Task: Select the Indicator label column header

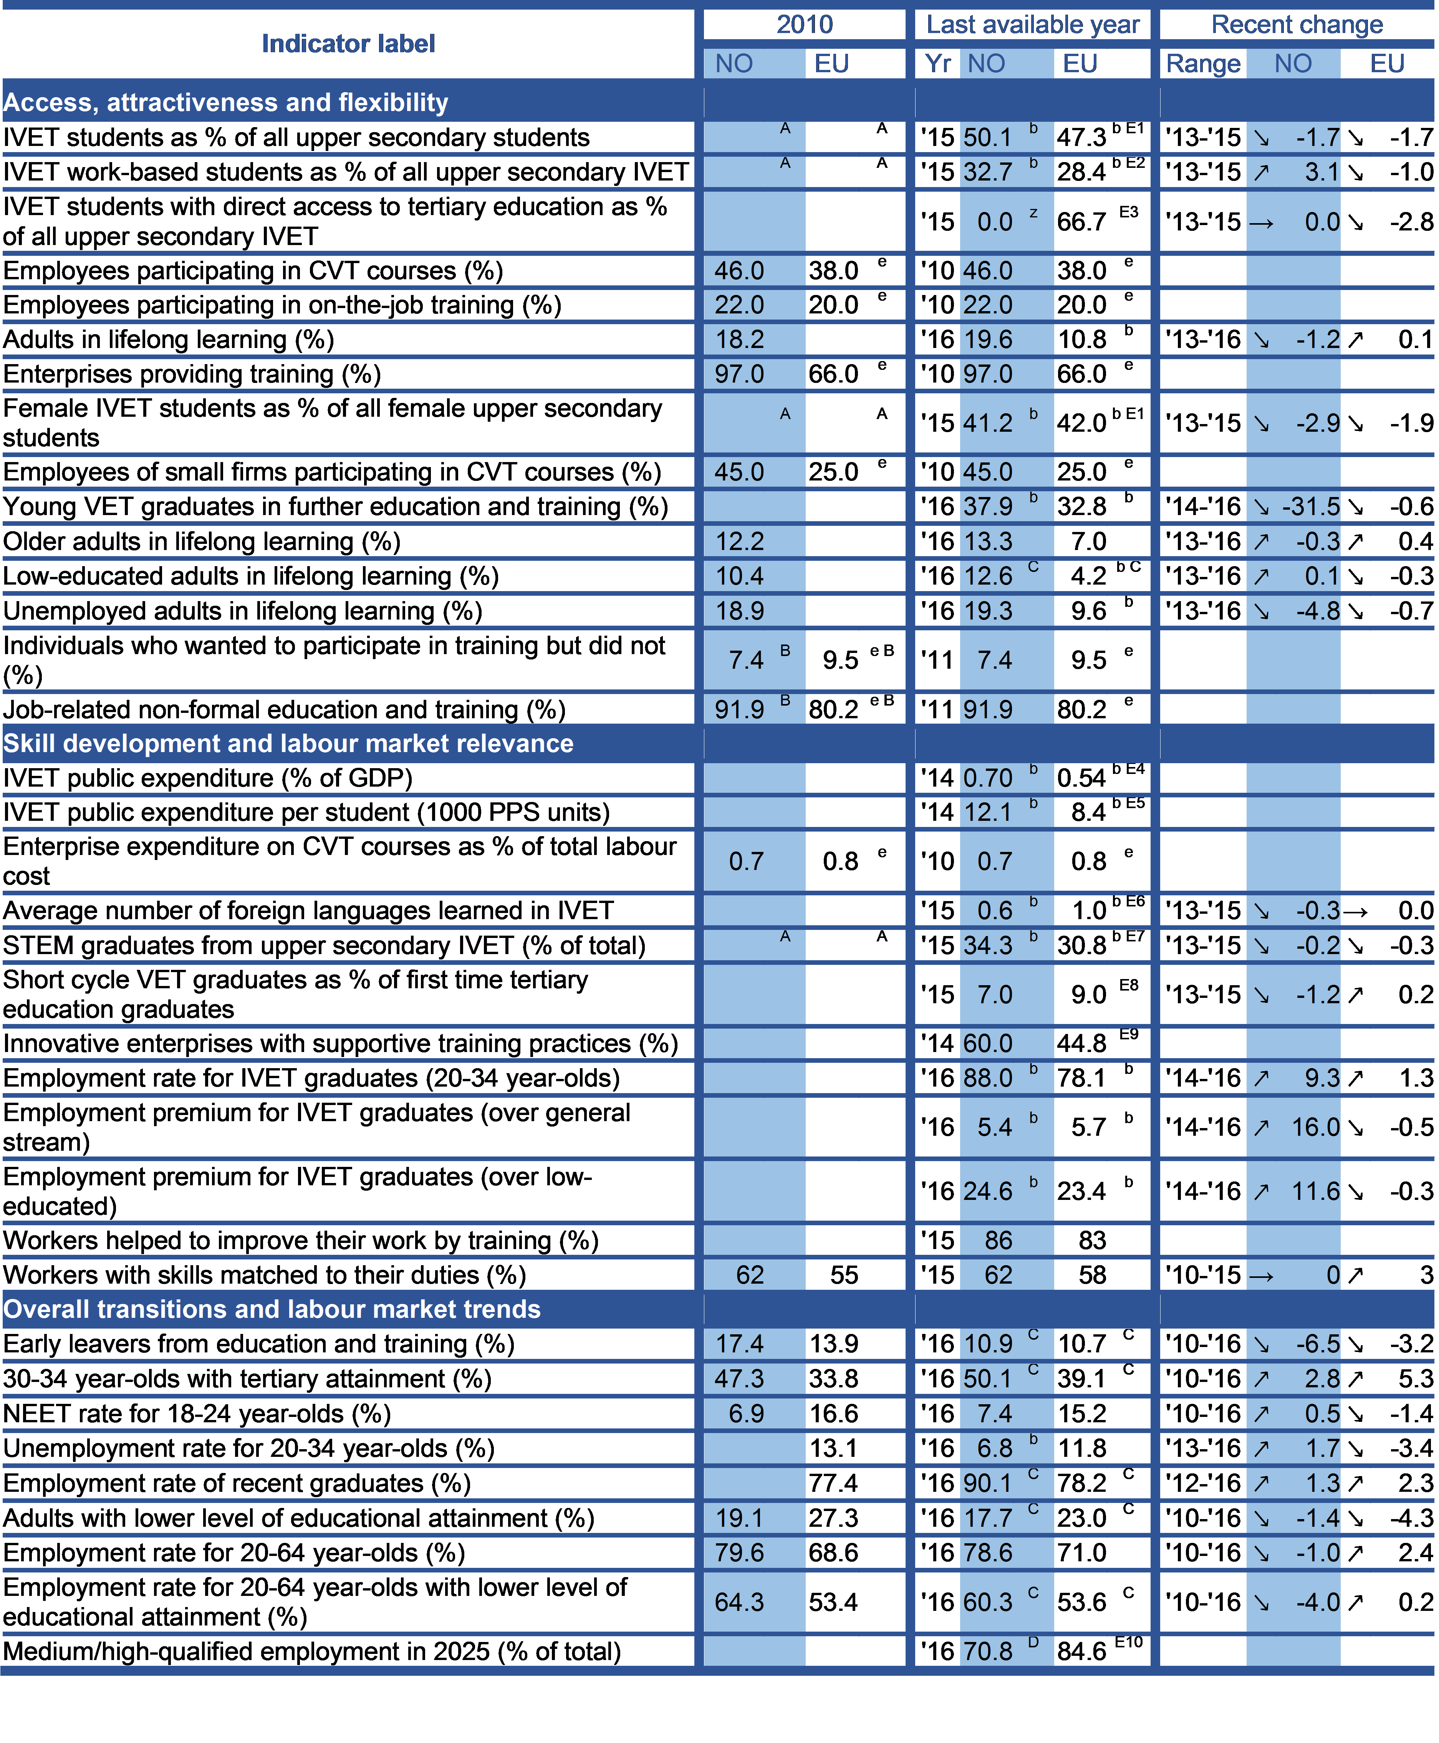Action: 348,44
